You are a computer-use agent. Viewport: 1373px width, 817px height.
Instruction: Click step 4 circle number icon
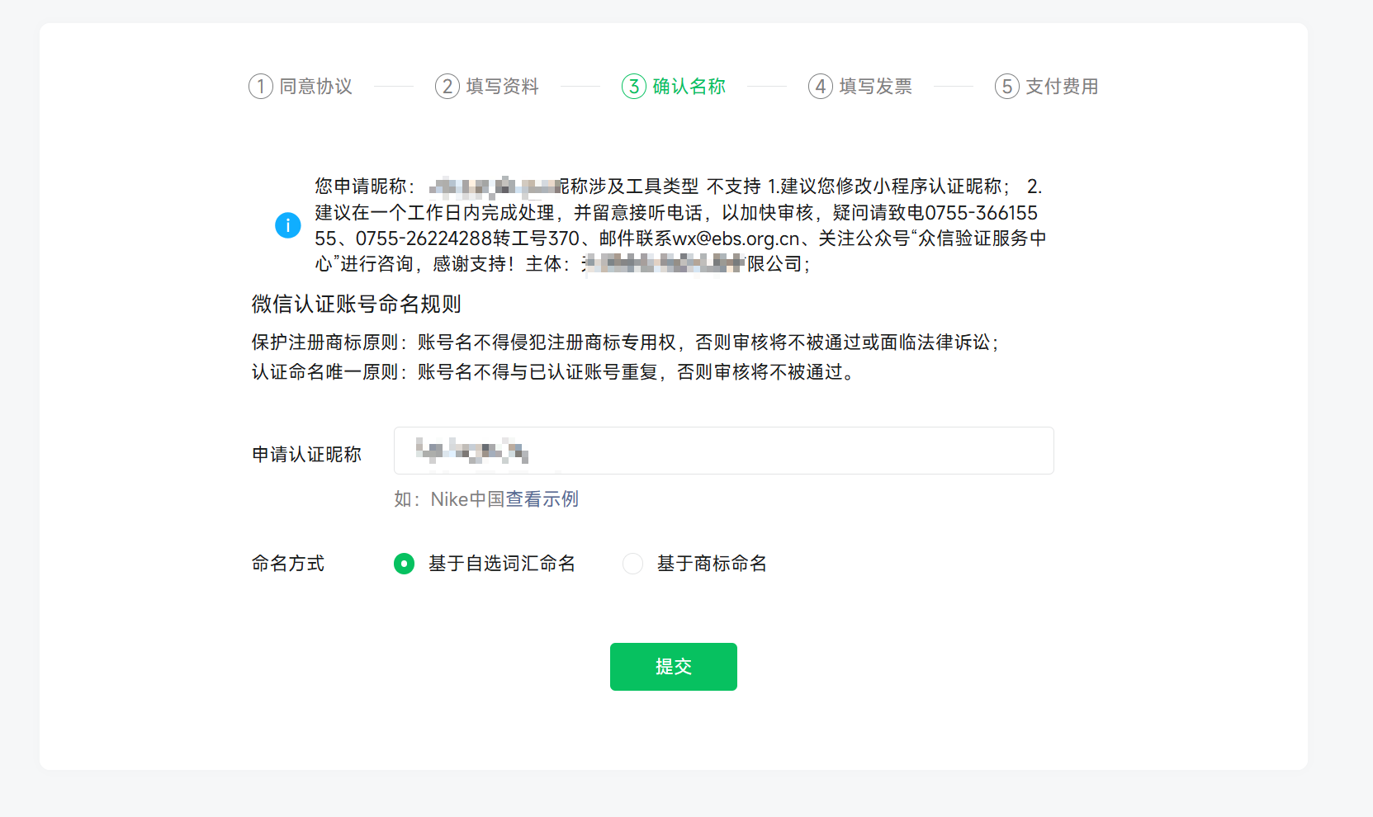[x=821, y=86]
